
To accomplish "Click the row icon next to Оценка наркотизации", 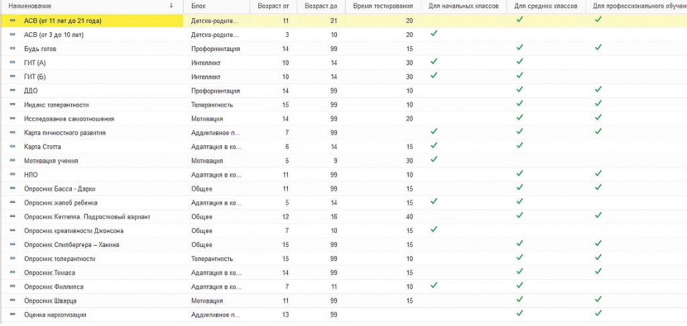I will coord(12,314).
